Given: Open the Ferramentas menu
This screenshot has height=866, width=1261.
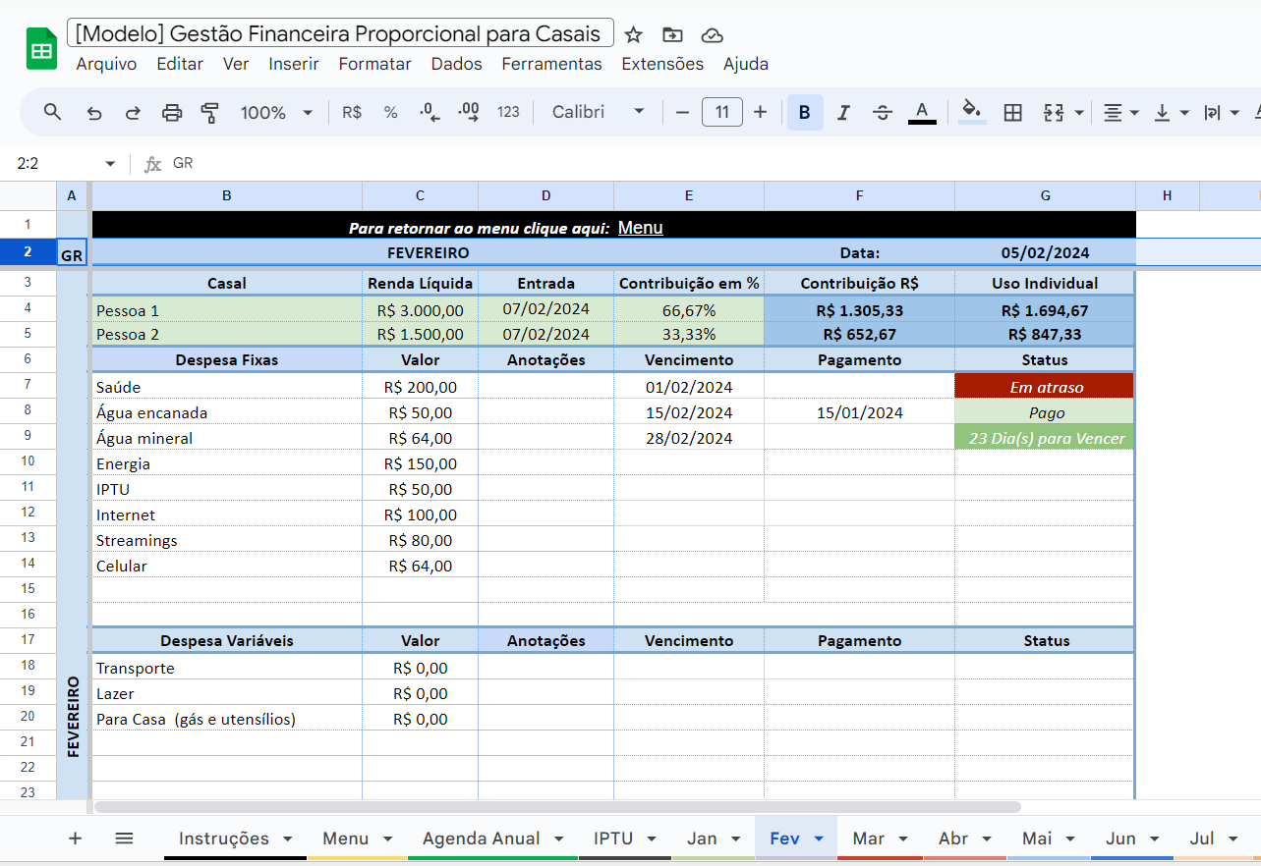Looking at the screenshot, I should (551, 64).
